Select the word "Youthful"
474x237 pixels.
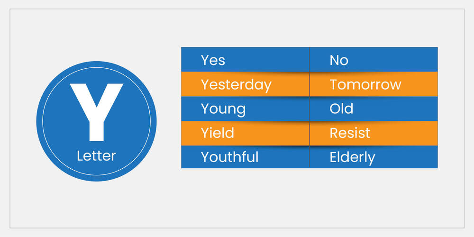[x=230, y=157]
